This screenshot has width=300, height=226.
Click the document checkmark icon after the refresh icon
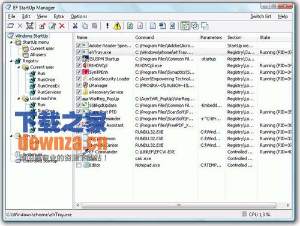click(140, 26)
